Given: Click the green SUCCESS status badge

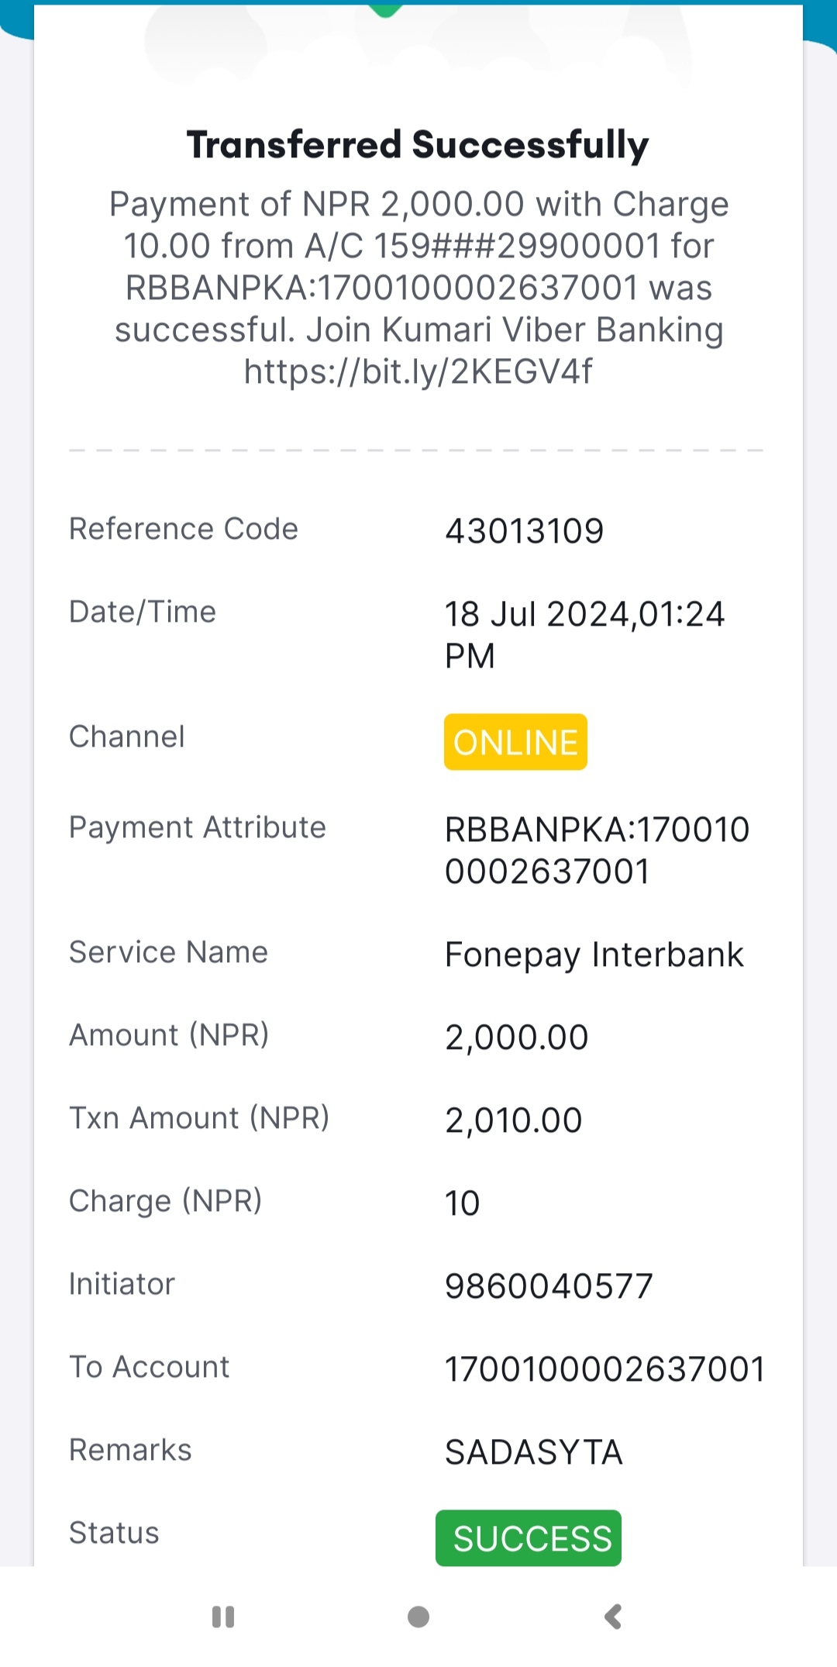Looking at the screenshot, I should (x=529, y=1538).
